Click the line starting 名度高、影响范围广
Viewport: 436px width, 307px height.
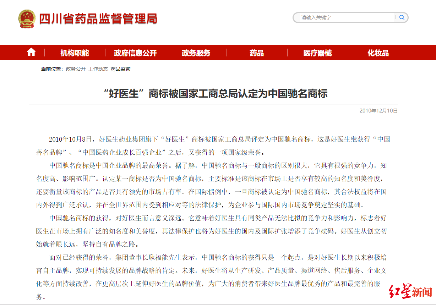[210, 179]
